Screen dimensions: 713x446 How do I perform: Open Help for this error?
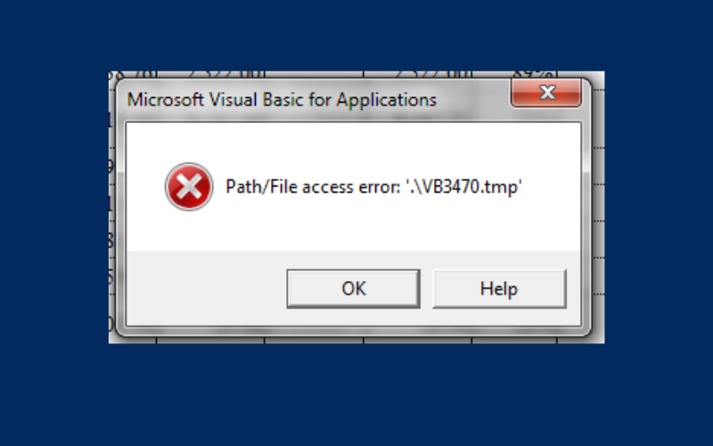point(498,288)
